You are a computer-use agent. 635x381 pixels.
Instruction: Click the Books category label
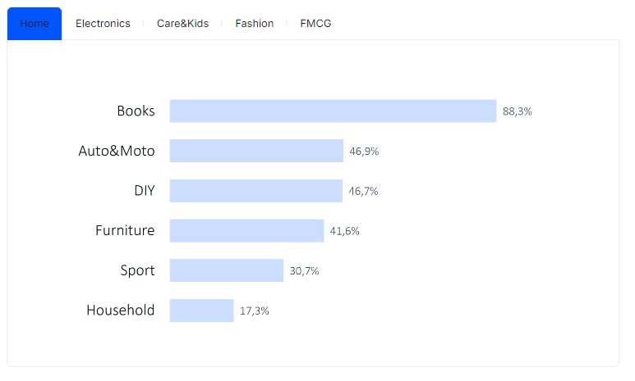(136, 111)
